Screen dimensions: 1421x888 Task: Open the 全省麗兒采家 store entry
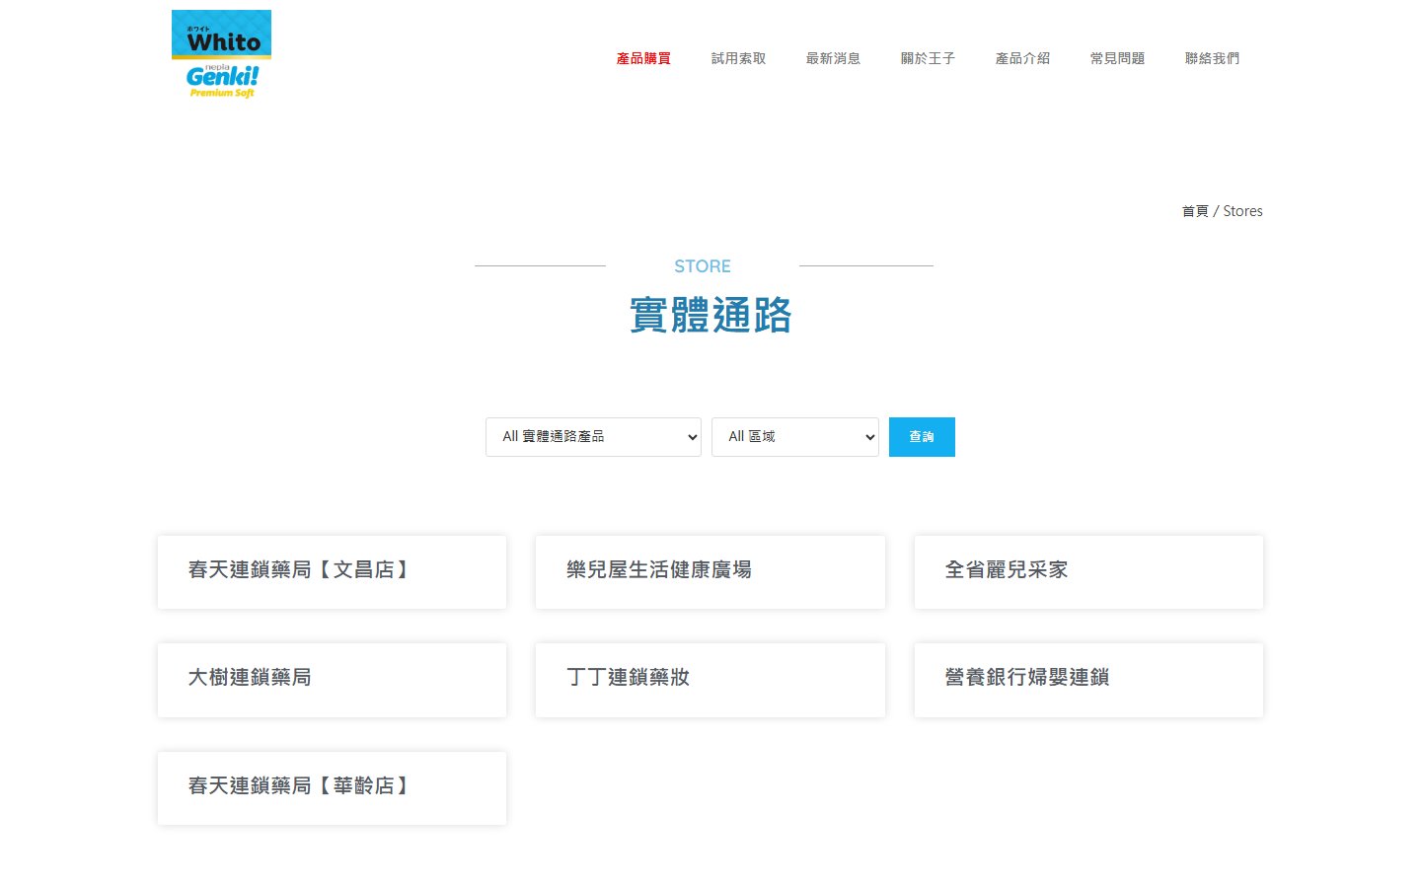[x=1087, y=571]
